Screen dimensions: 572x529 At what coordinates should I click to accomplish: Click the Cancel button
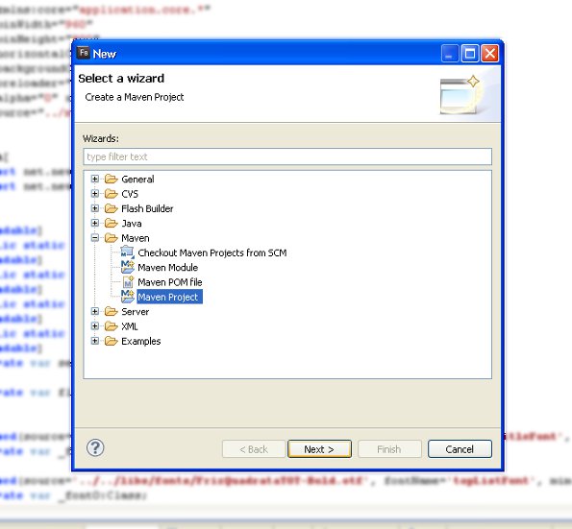click(460, 449)
